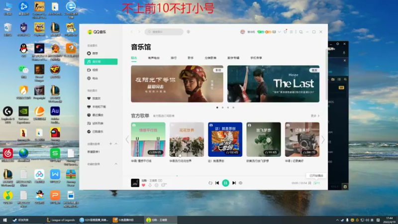This screenshot has width=398, height=224.
Task: Open comments for the current song
Action: 164,185
